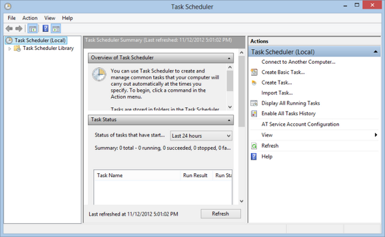Click the Enable All Tasks History icon

[254, 113]
